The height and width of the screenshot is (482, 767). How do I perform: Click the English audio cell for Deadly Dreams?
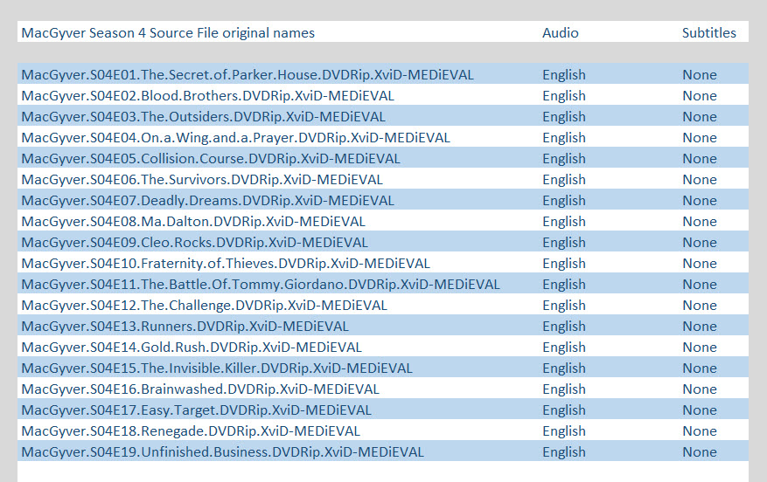point(564,201)
